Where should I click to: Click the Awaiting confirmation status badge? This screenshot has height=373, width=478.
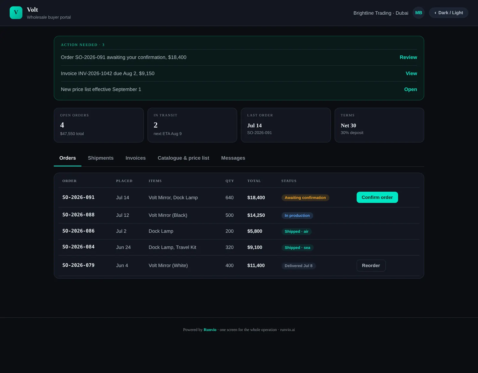pyautogui.click(x=305, y=198)
